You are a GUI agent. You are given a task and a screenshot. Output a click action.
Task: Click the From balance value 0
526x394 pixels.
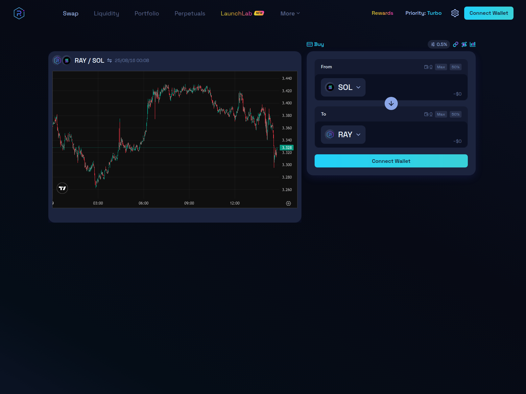[x=431, y=67]
